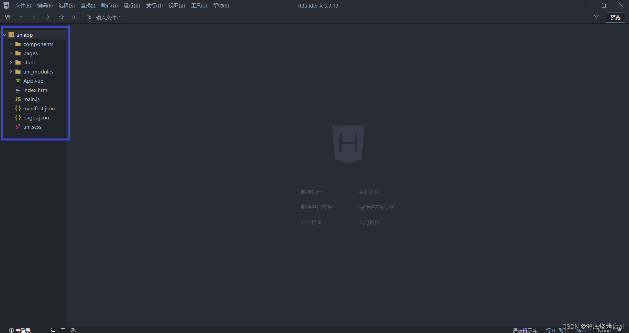Click the globe cloud icon in status bar

click(73, 330)
